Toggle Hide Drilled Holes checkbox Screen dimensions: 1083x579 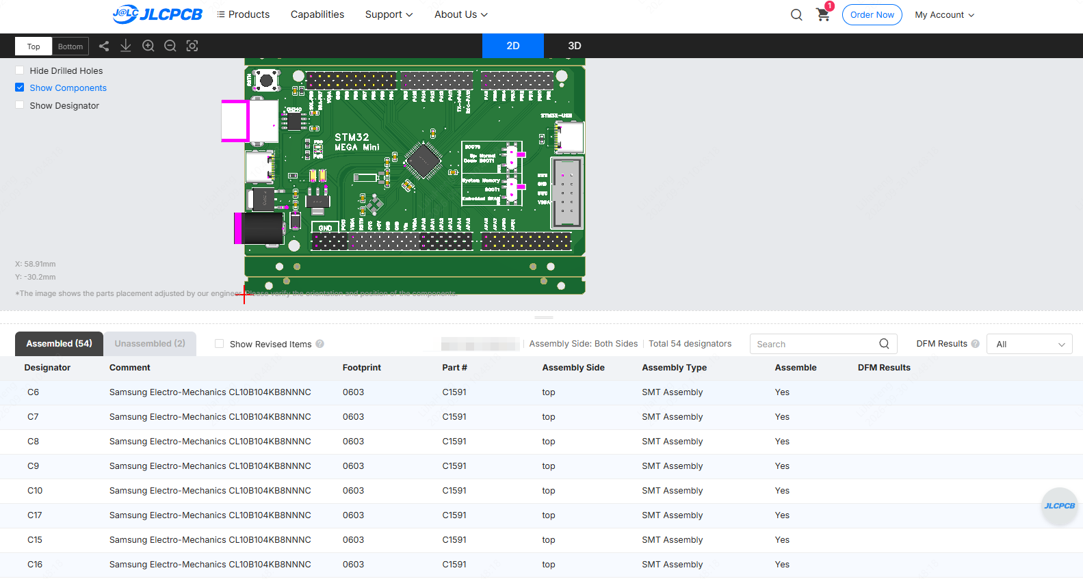pyautogui.click(x=20, y=70)
